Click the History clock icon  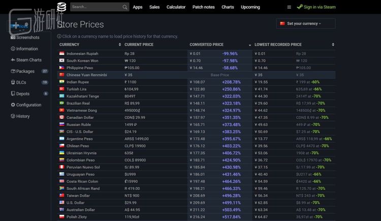pyautogui.click(x=13, y=116)
